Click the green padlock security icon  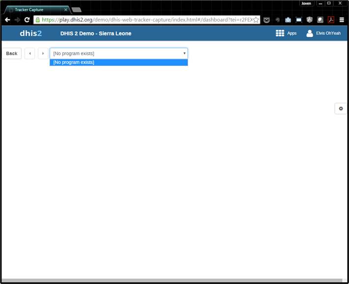point(38,20)
